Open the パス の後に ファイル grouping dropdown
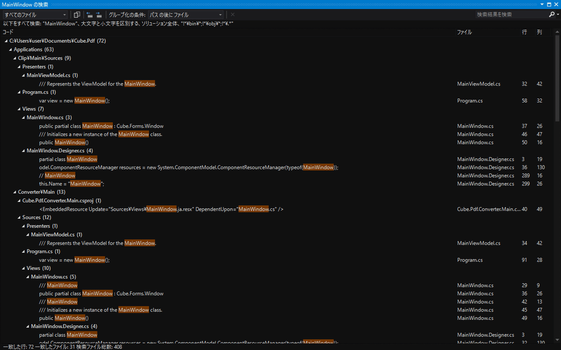 point(186,14)
